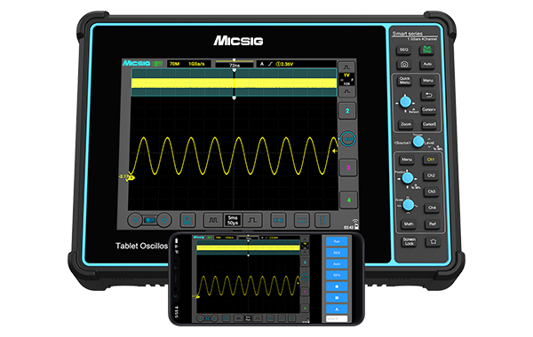Tap the down arrow circle on the tablet bottom toolbar
Screen dimensions: 533x337
(x=164, y=220)
